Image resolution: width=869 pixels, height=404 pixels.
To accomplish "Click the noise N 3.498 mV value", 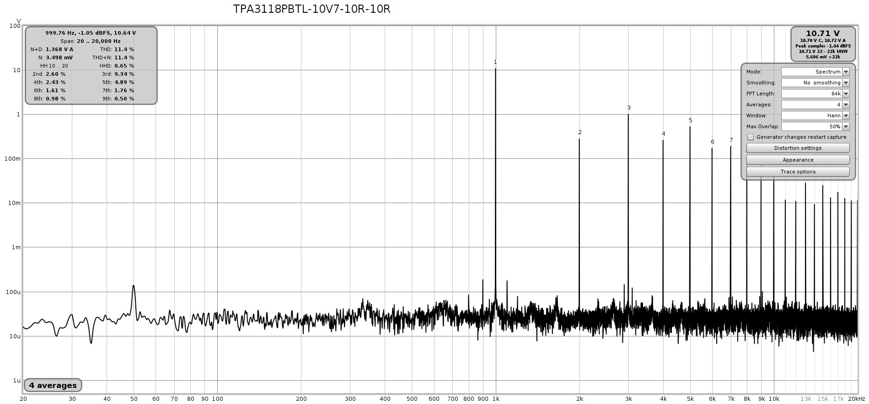I will [59, 58].
